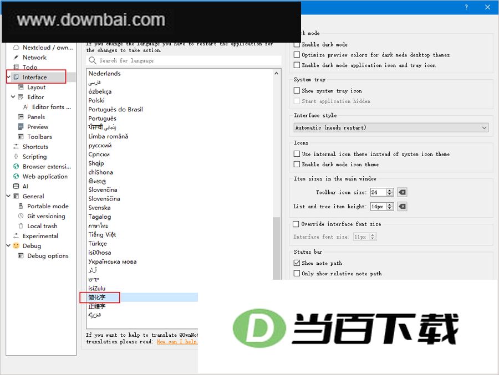
Task: Click the Network settings icon
Action: tap(16, 57)
